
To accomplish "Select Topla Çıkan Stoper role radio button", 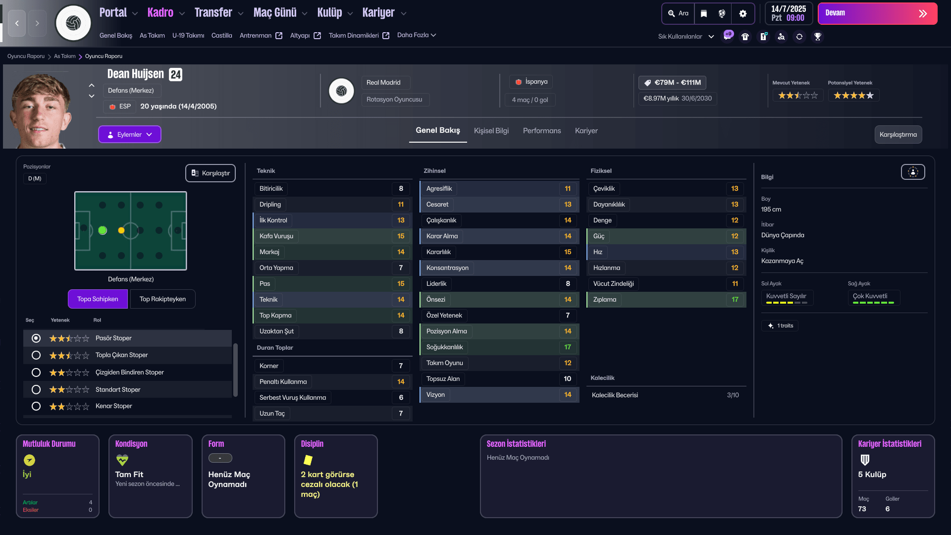I will click(x=36, y=355).
